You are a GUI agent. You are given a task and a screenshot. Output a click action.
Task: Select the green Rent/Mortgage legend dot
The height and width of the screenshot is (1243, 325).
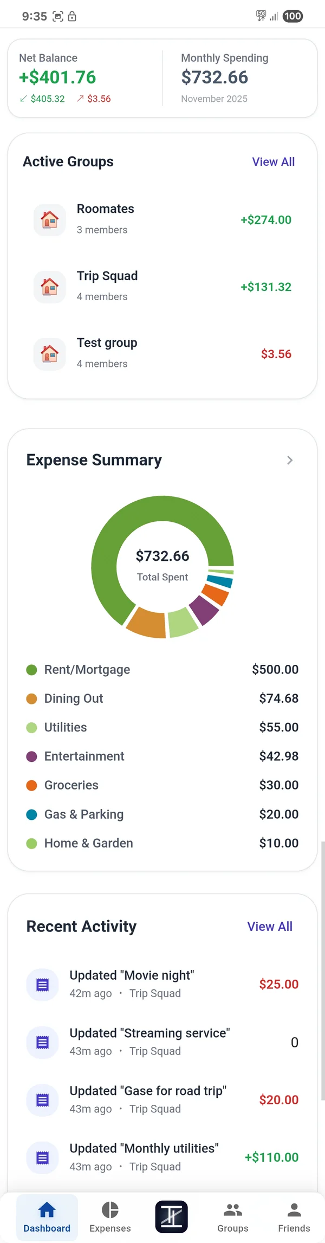tap(31, 670)
